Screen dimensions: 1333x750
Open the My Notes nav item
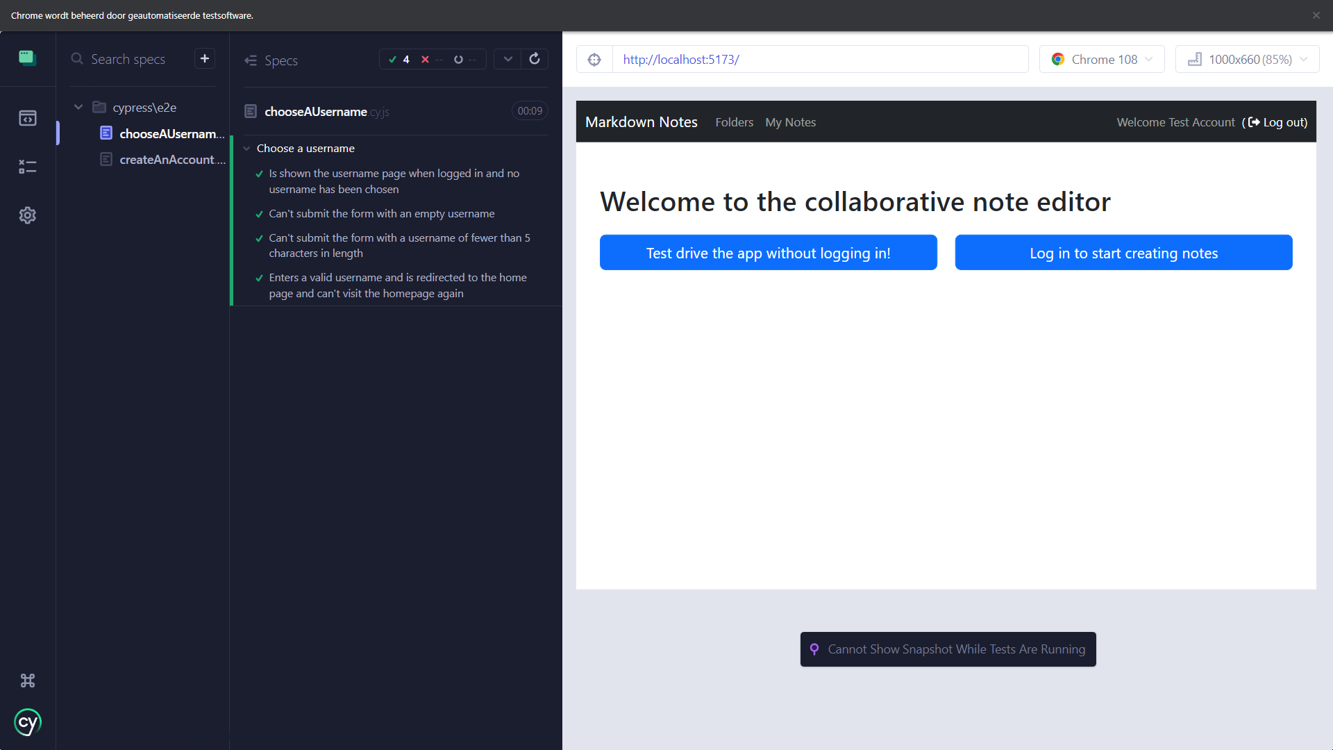pyautogui.click(x=790, y=122)
